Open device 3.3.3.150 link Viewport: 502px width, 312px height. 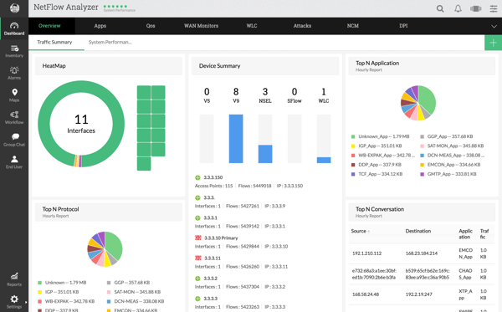coord(213,177)
